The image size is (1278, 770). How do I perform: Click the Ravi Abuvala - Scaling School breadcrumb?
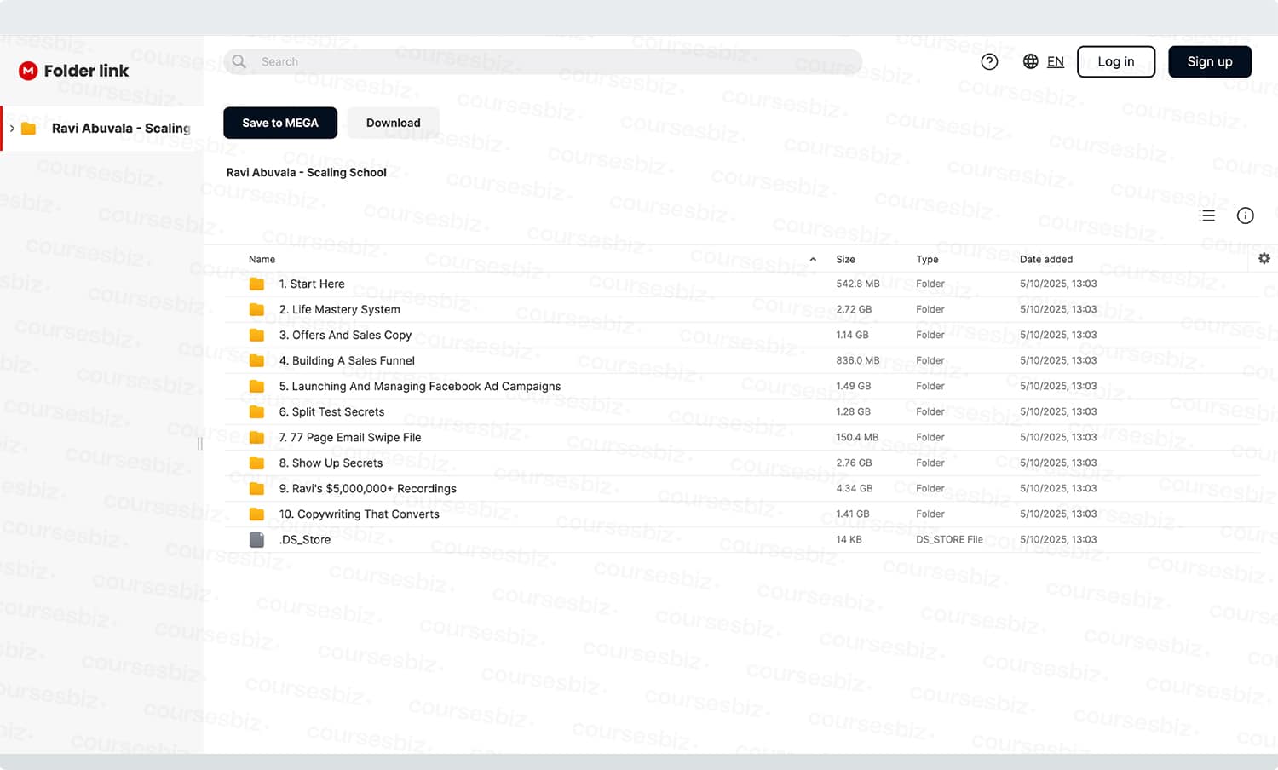tap(307, 172)
